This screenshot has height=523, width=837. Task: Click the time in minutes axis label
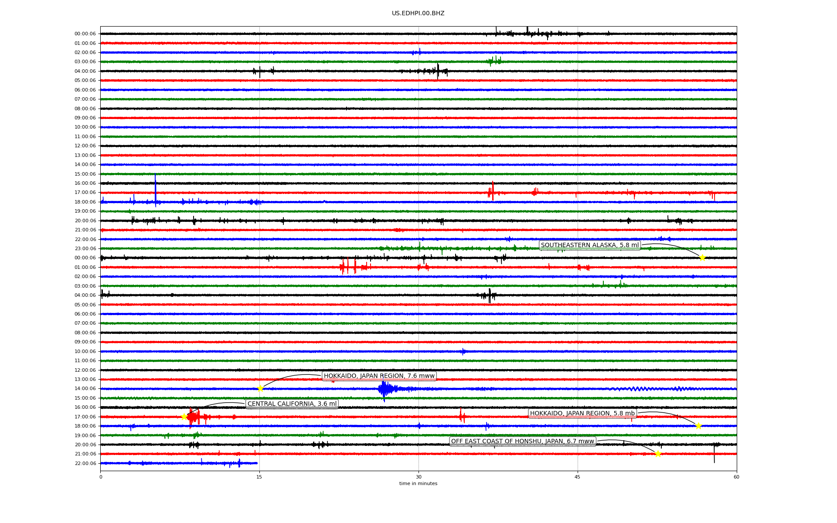[418, 483]
